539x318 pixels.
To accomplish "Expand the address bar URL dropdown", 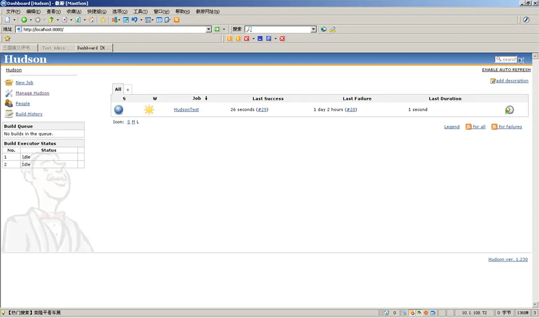I will coord(209,30).
